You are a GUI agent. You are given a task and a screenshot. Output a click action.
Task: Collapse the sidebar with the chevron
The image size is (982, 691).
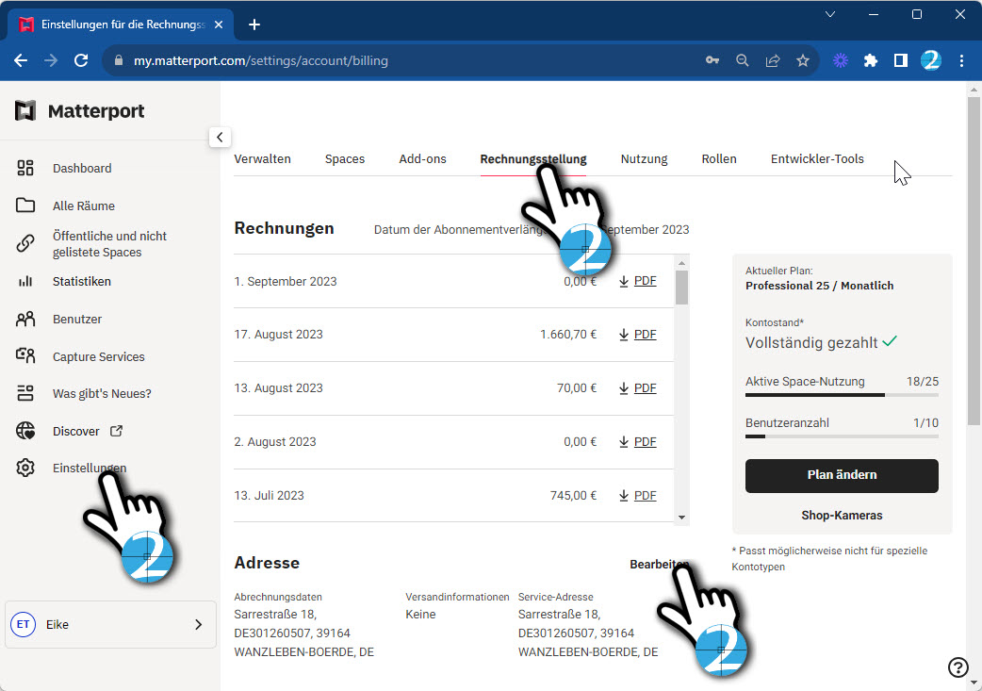(220, 138)
